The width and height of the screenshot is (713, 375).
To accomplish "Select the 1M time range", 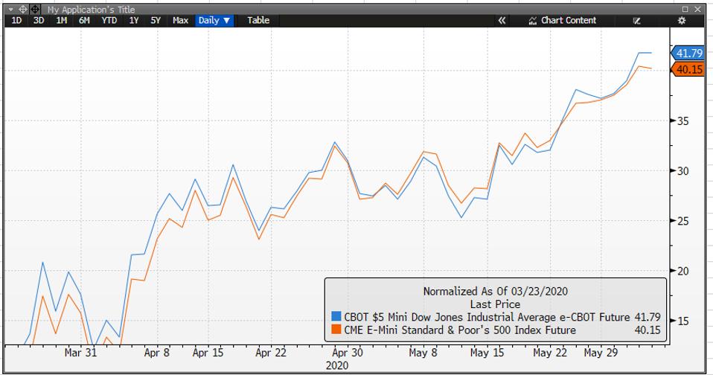I will [x=61, y=21].
